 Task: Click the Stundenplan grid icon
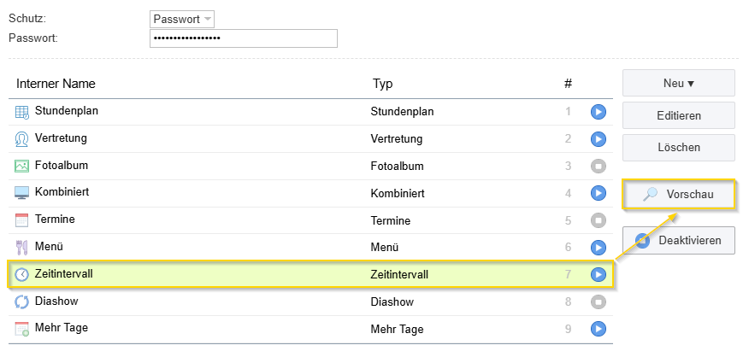(x=21, y=112)
